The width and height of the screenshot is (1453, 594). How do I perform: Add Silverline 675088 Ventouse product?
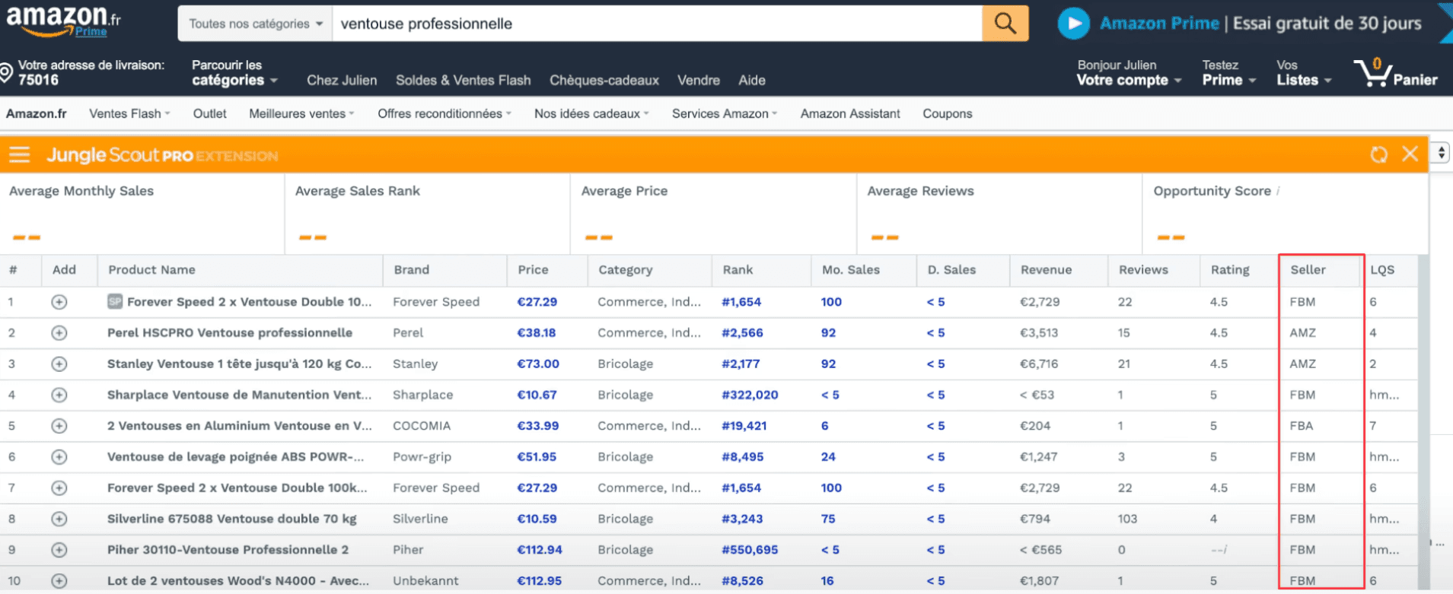pyautogui.click(x=59, y=519)
